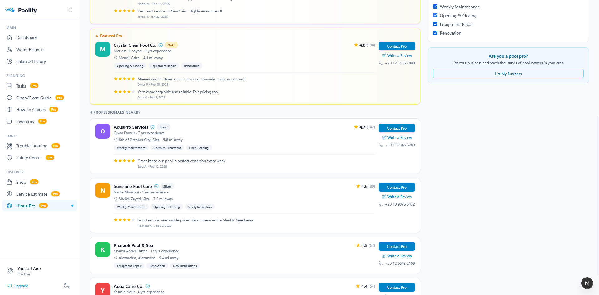This screenshot has width=599, height=295.
Task: Click the AquaPro Services verified badge
Action: pos(153,127)
